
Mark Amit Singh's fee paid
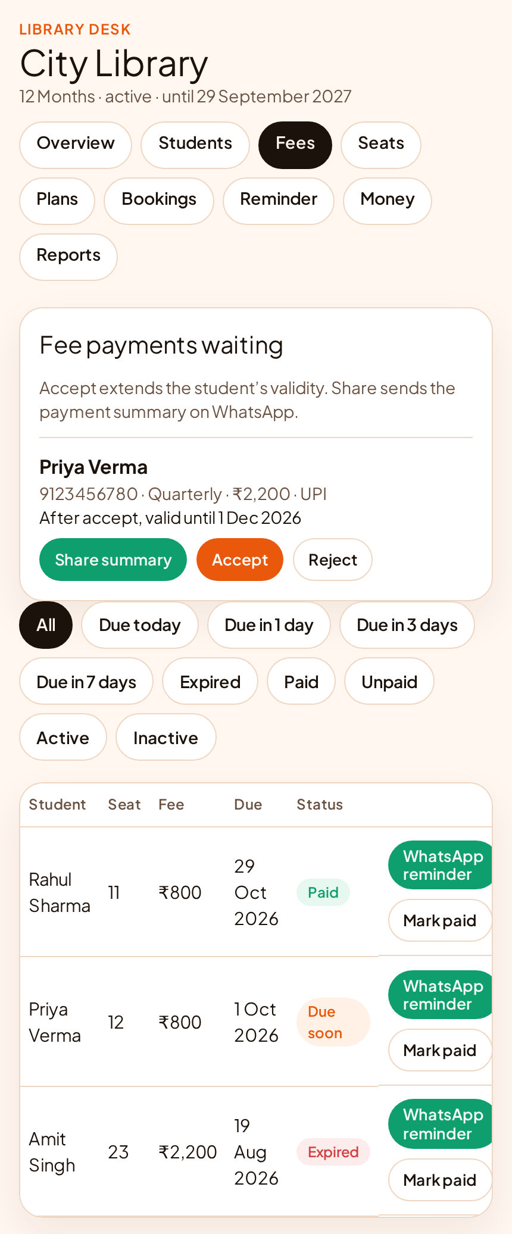(x=440, y=1180)
